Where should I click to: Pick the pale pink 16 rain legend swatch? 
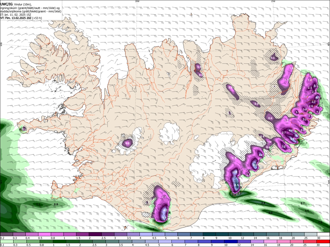pyautogui.click(x=270, y=242)
